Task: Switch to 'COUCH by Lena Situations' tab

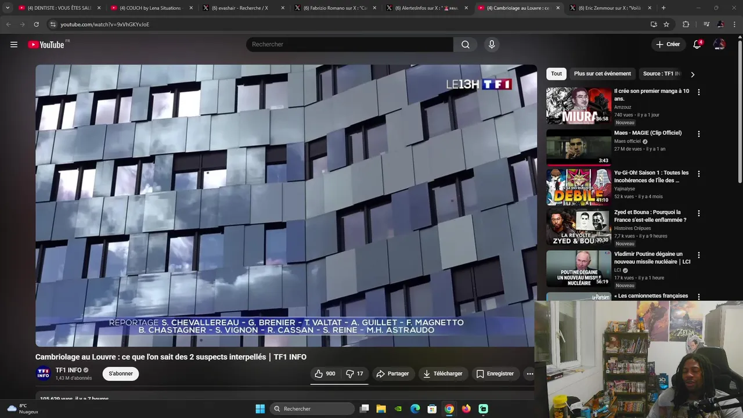Action: click(x=151, y=8)
